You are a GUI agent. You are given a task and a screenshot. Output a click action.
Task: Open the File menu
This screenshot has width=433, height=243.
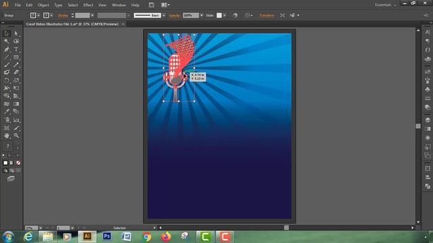pyautogui.click(x=18, y=5)
